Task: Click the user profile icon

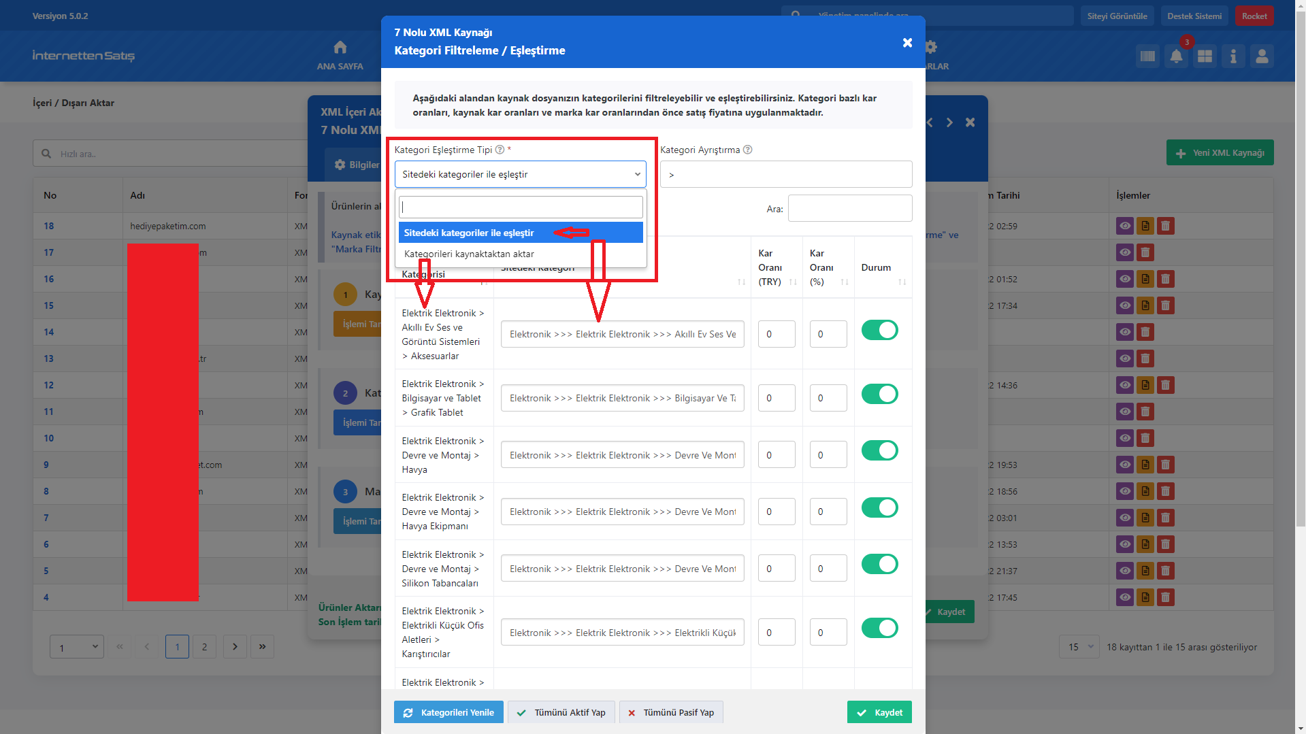Action: pyautogui.click(x=1262, y=56)
